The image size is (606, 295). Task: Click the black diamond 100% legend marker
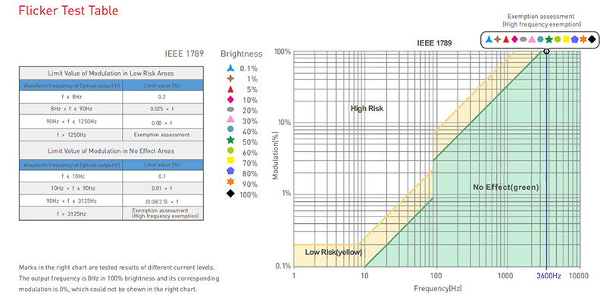tap(231, 194)
